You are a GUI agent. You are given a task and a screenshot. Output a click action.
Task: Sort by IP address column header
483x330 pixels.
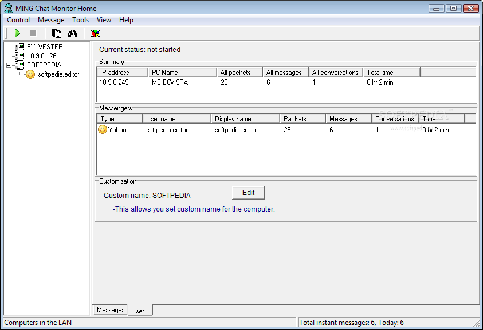(x=122, y=73)
